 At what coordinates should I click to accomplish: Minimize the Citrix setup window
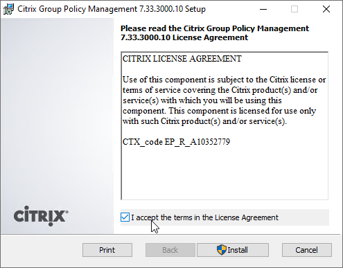[263, 9]
